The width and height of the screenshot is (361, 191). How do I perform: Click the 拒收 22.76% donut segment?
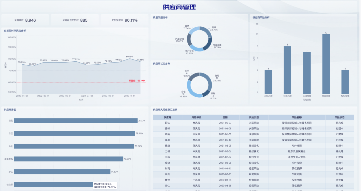(207, 31)
